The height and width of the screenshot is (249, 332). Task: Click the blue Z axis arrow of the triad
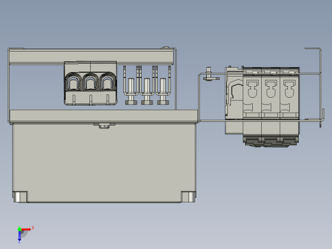coord(19,236)
